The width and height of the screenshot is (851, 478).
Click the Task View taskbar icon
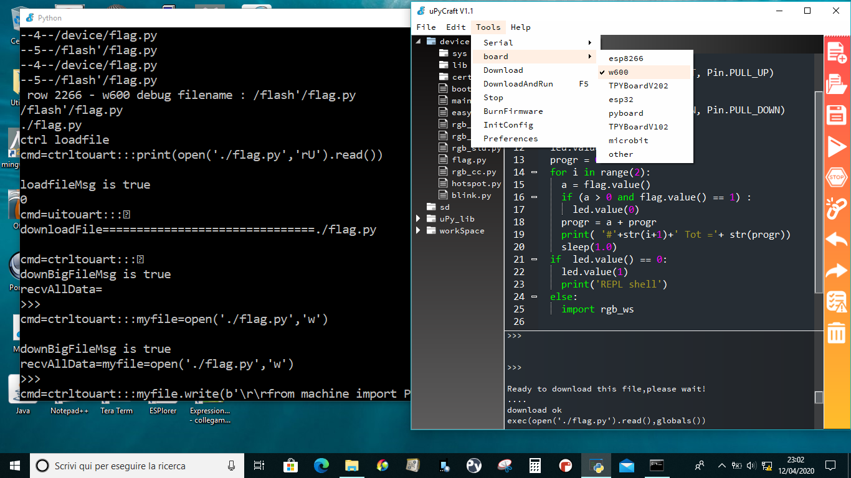260,466
